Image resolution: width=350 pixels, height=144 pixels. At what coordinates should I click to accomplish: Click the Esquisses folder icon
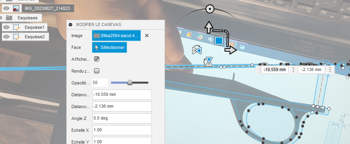tap(9, 18)
